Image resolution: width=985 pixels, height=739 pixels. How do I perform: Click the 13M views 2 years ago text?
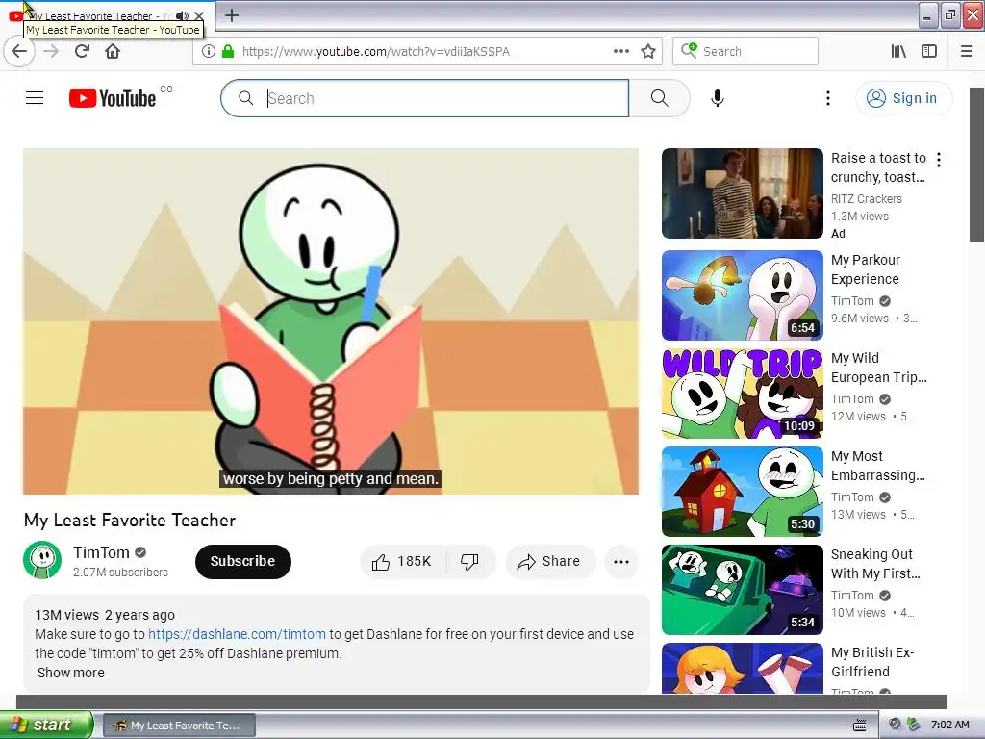click(105, 615)
